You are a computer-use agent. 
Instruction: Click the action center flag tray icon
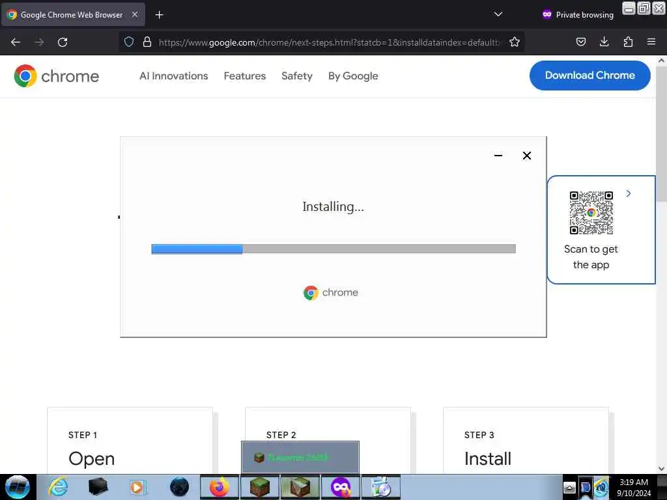586,488
